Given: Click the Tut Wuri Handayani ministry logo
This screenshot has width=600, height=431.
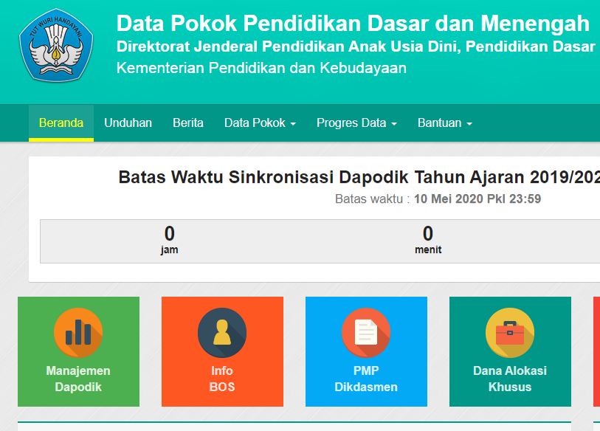Looking at the screenshot, I should click(56, 44).
